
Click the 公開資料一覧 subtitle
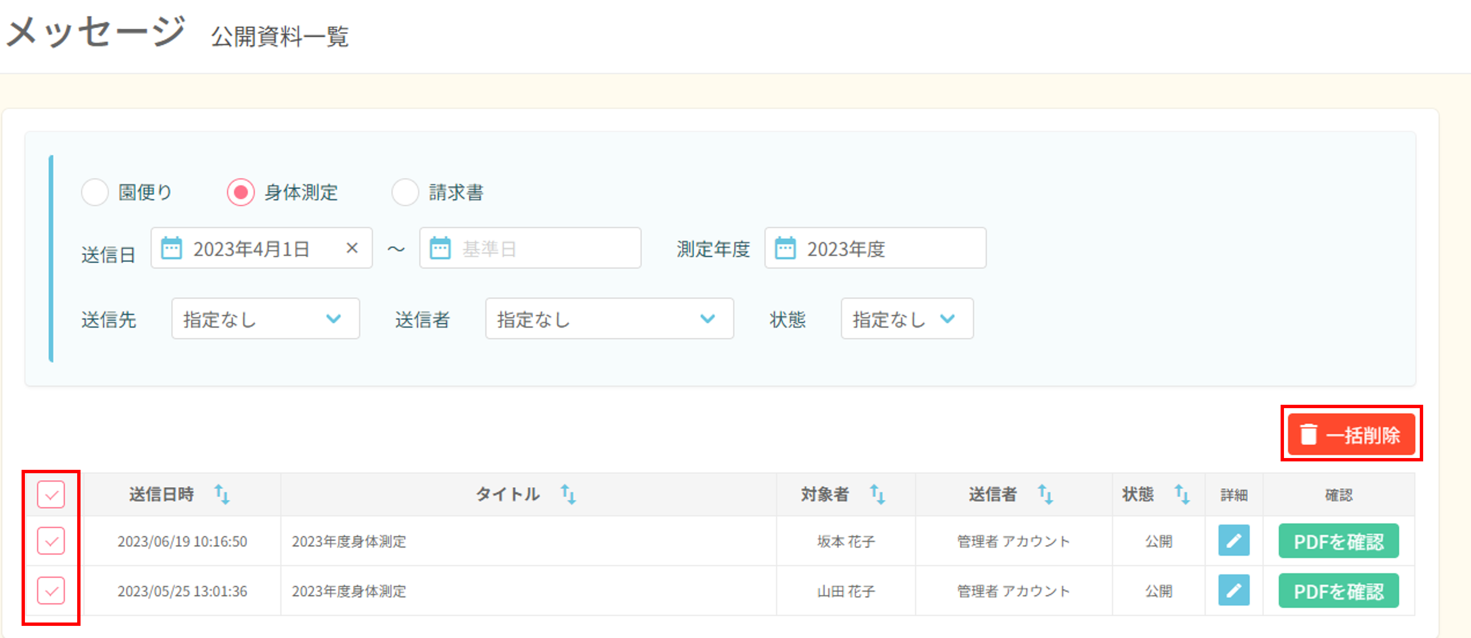pyautogui.click(x=280, y=36)
